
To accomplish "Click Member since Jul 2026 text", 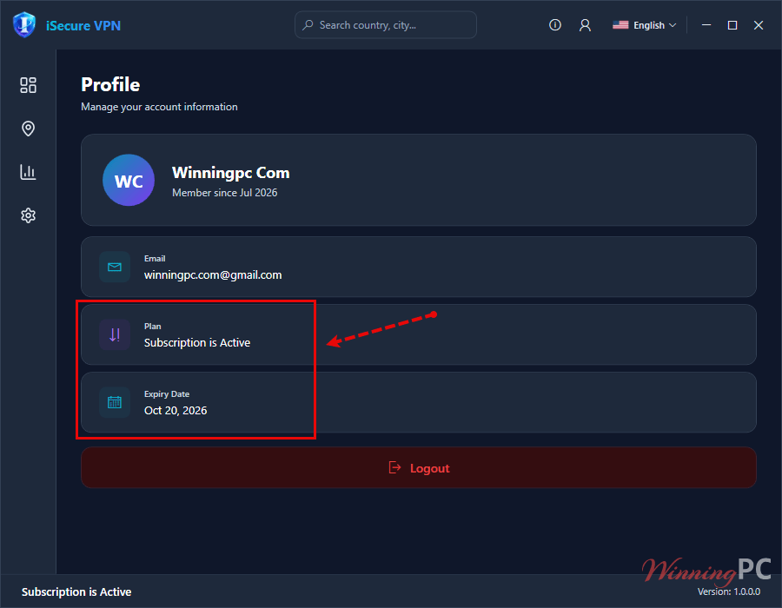I will pyautogui.click(x=225, y=193).
